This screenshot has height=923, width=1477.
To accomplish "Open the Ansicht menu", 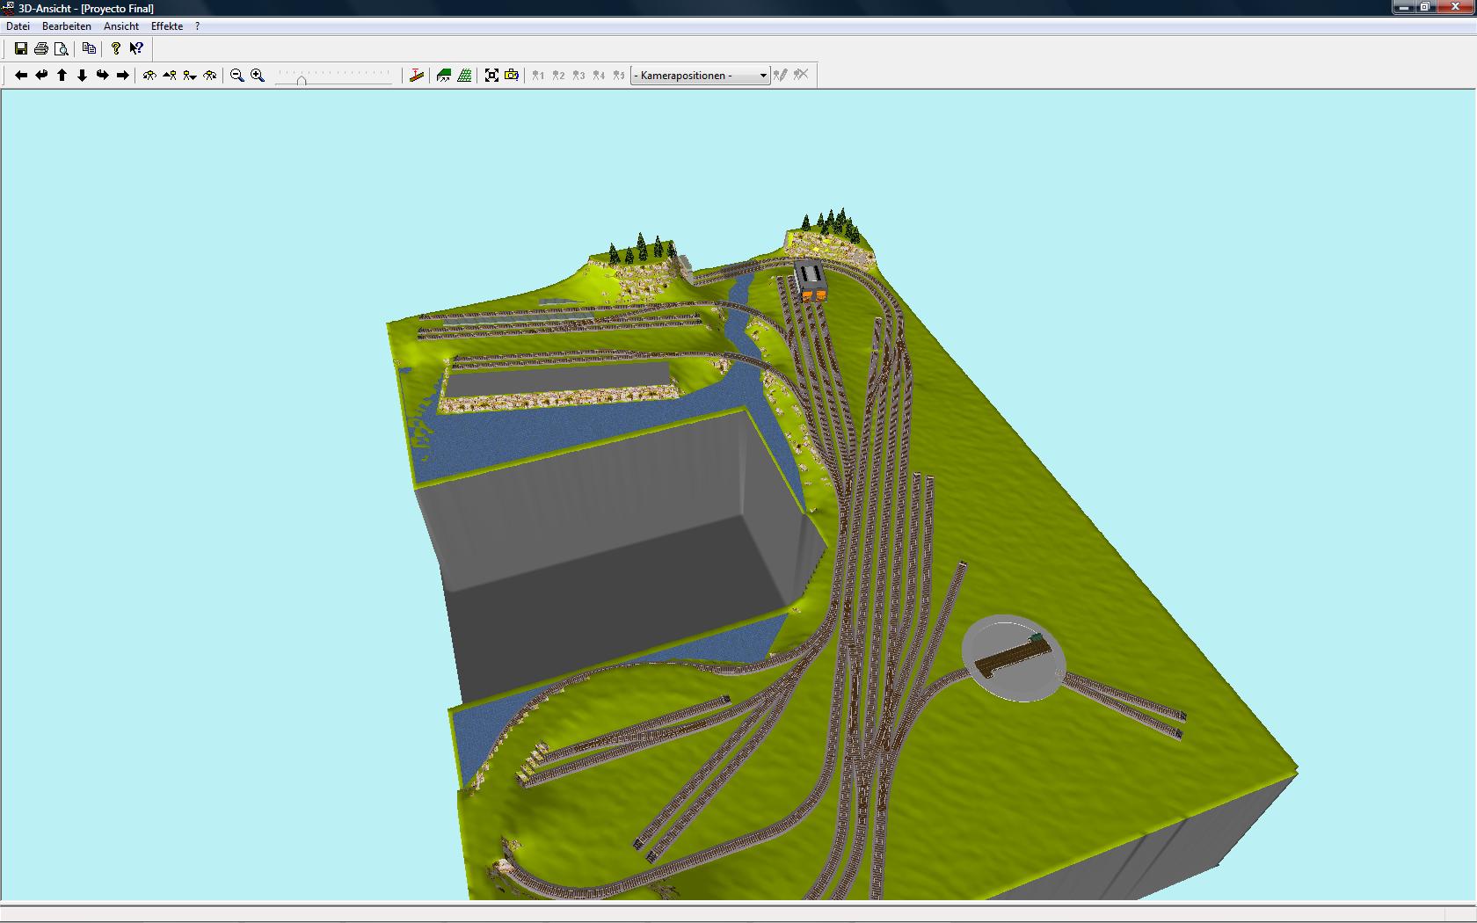I will tap(121, 26).
